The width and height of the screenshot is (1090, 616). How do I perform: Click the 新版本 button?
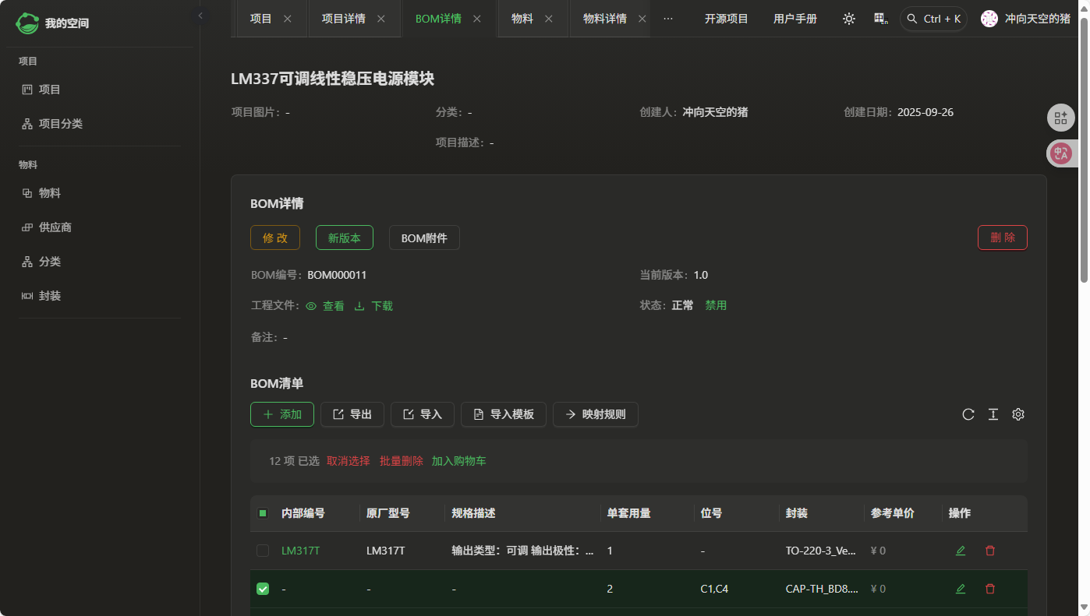click(344, 238)
